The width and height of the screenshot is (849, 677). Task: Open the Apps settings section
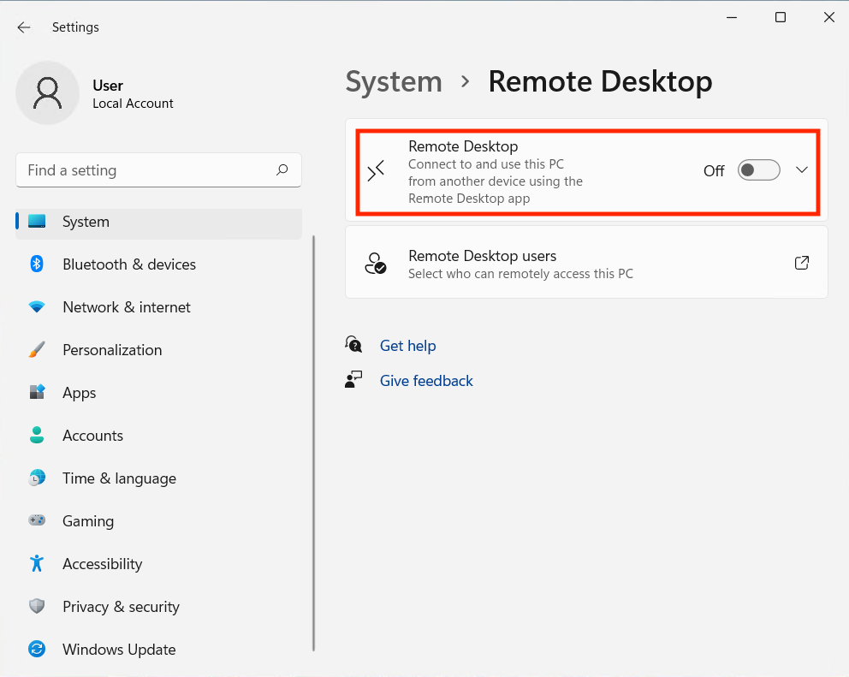79,393
